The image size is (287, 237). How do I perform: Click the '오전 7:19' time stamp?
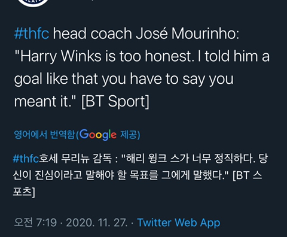click(35, 222)
